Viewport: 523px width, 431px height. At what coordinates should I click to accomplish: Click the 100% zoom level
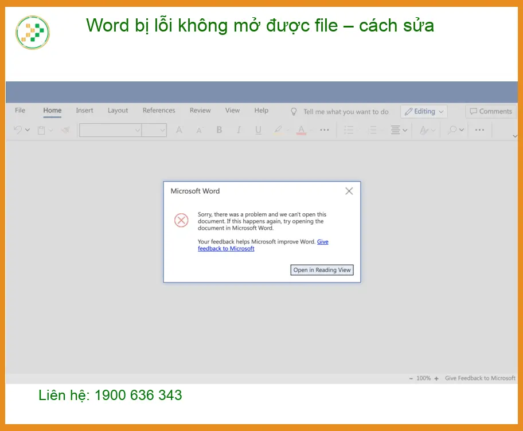click(424, 378)
